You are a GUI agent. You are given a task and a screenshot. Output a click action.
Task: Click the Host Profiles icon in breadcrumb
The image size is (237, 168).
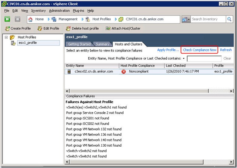(x=88, y=19)
